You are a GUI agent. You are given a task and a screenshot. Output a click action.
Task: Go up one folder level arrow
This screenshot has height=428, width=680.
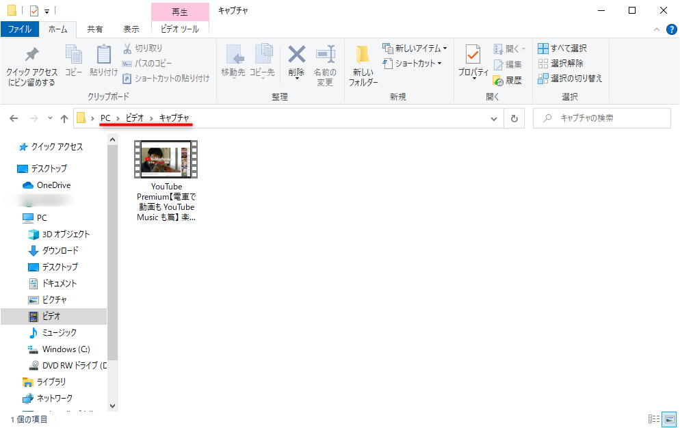[64, 118]
